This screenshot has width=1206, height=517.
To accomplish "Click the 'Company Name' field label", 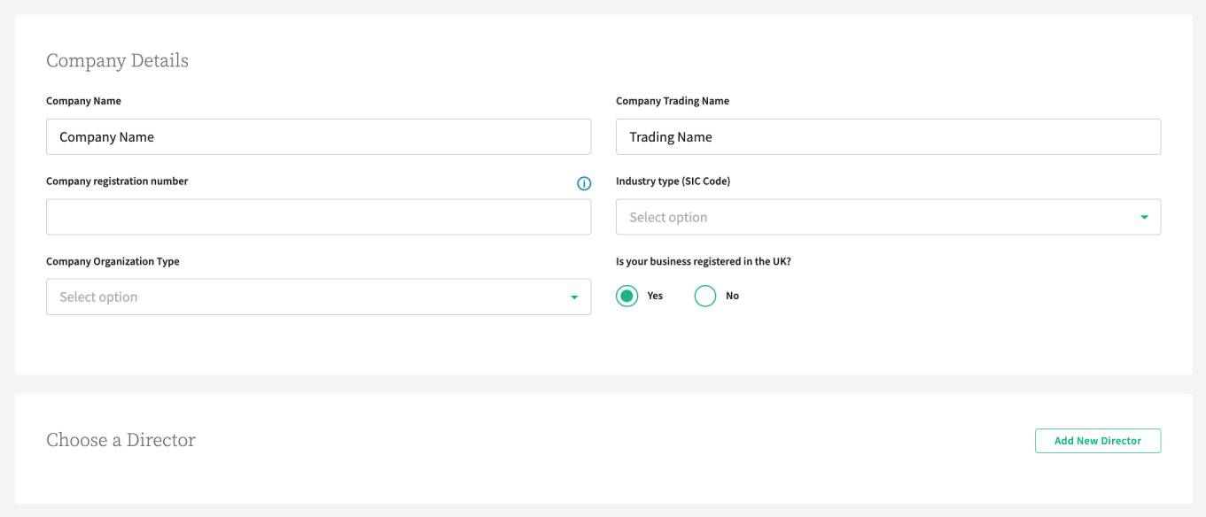I will pos(83,101).
